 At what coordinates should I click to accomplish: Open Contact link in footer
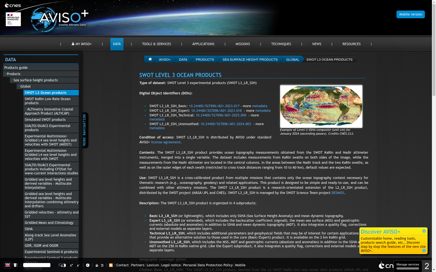point(122,265)
